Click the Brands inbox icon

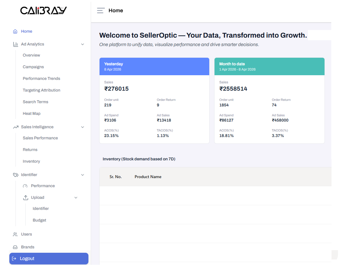click(x=15, y=247)
